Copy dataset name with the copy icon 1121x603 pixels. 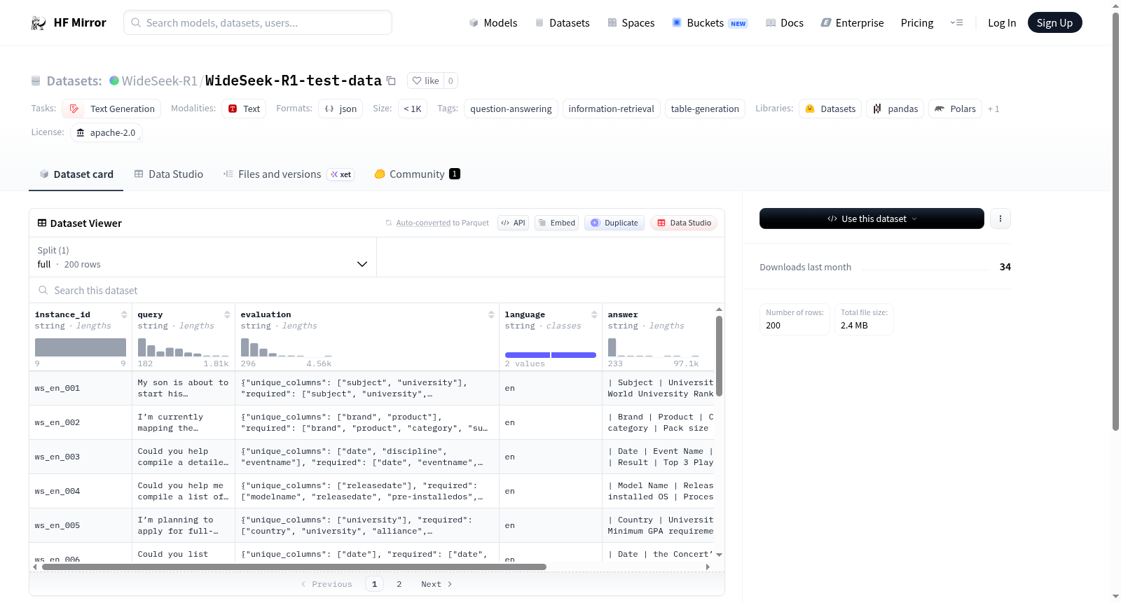point(392,81)
